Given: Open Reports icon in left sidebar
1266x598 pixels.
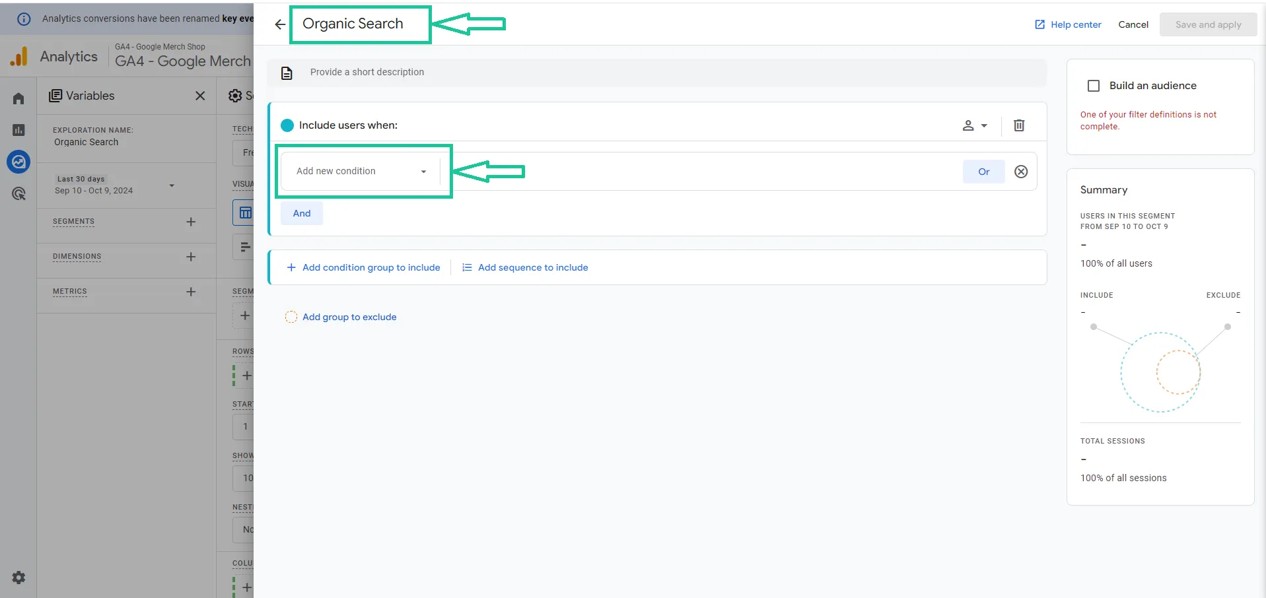Looking at the screenshot, I should click(18, 130).
